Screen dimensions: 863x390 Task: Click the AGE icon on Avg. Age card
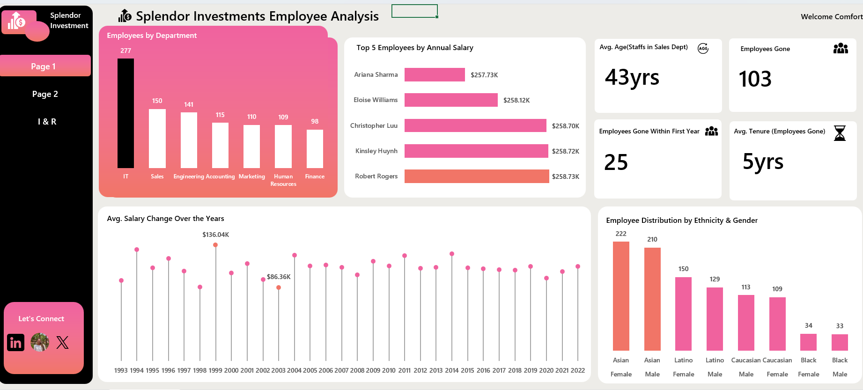tap(703, 48)
